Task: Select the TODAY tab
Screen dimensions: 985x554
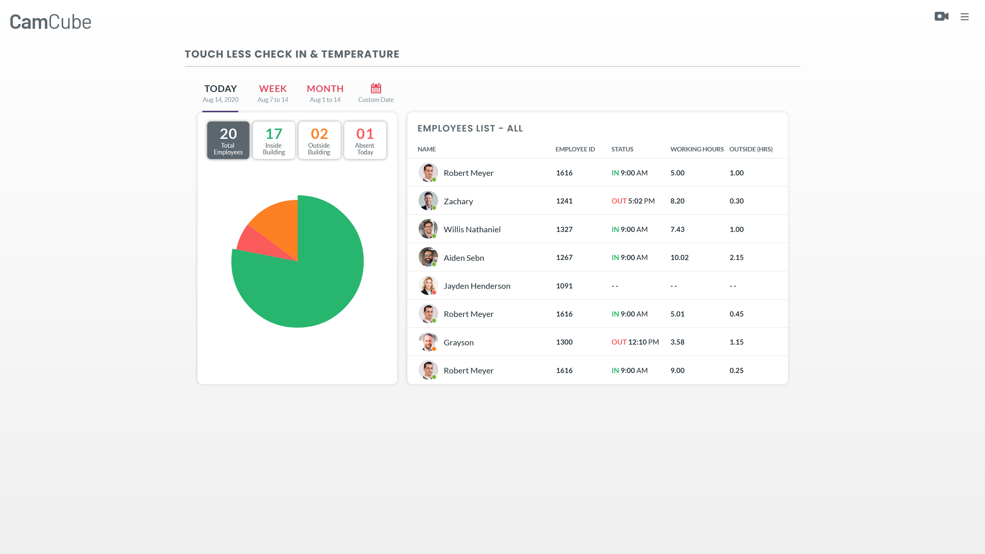Action: coord(220,93)
